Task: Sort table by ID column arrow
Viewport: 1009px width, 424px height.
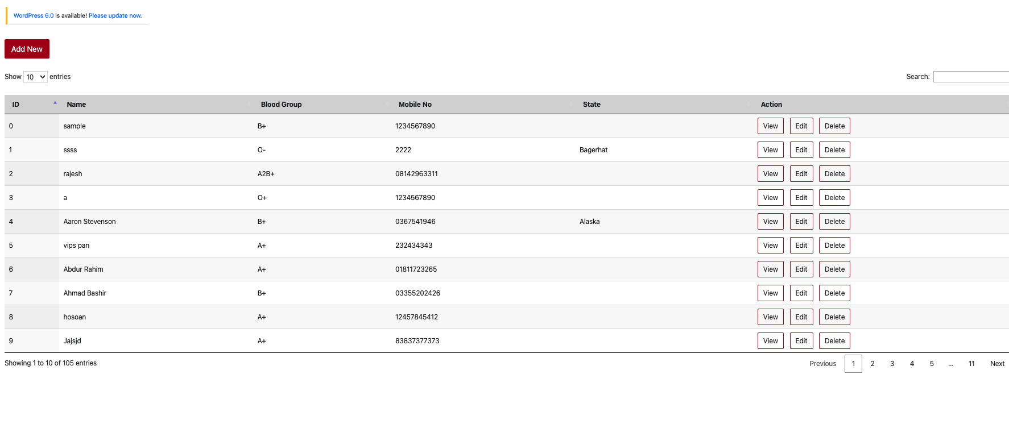Action: (55, 103)
